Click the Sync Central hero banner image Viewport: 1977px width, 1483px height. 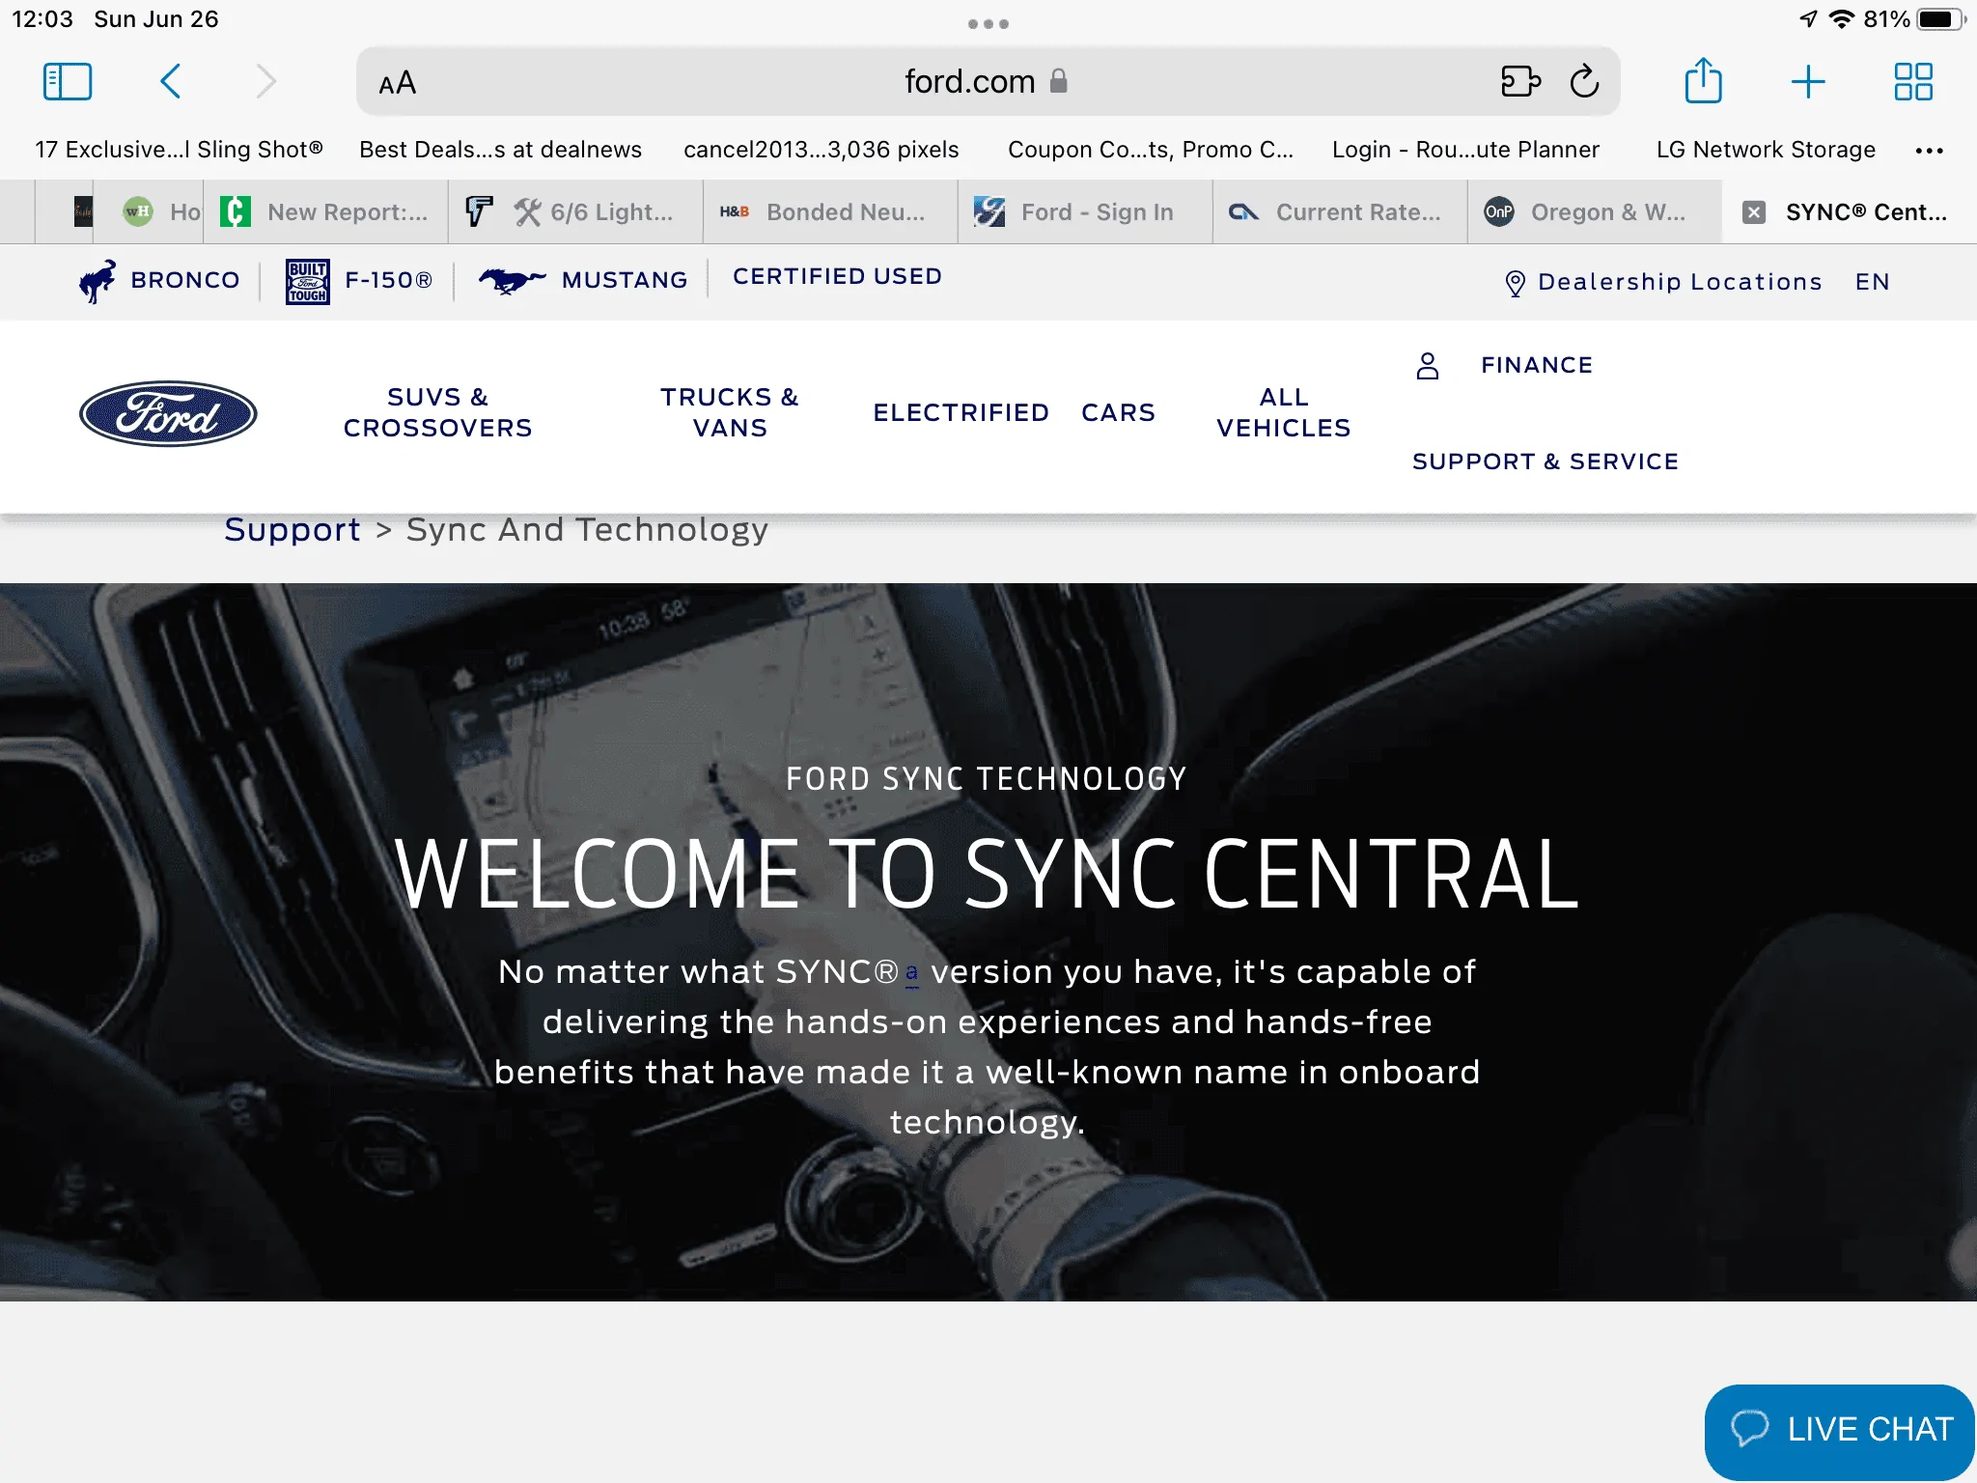pyautogui.click(x=988, y=942)
